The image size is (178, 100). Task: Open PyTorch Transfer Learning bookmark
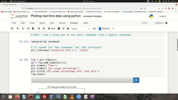tap(58, 12)
